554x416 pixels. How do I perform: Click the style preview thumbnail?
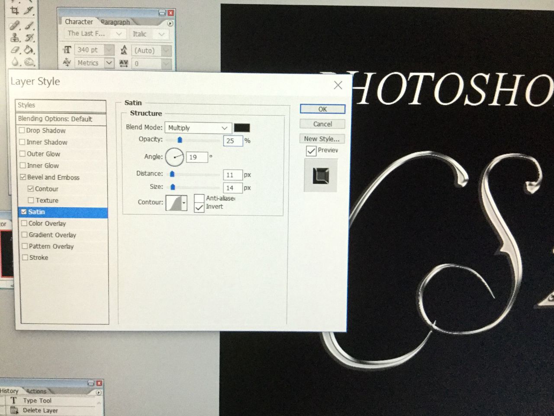(x=321, y=175)
